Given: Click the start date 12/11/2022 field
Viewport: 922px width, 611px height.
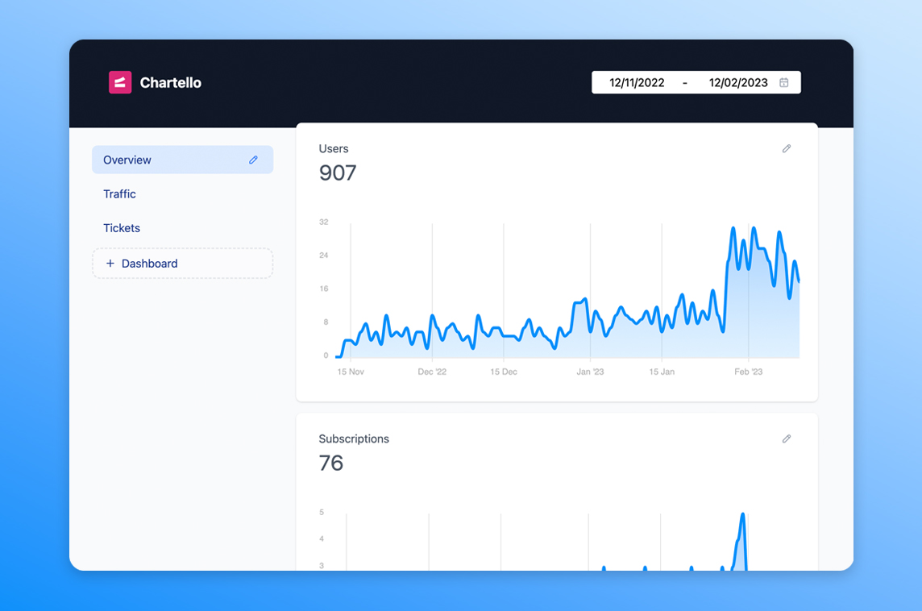Looking at the screenshot, I should tap(637, 82).
